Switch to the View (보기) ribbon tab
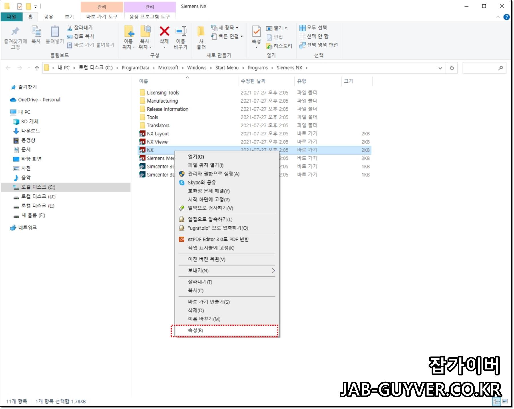 [x=69, y=17]
